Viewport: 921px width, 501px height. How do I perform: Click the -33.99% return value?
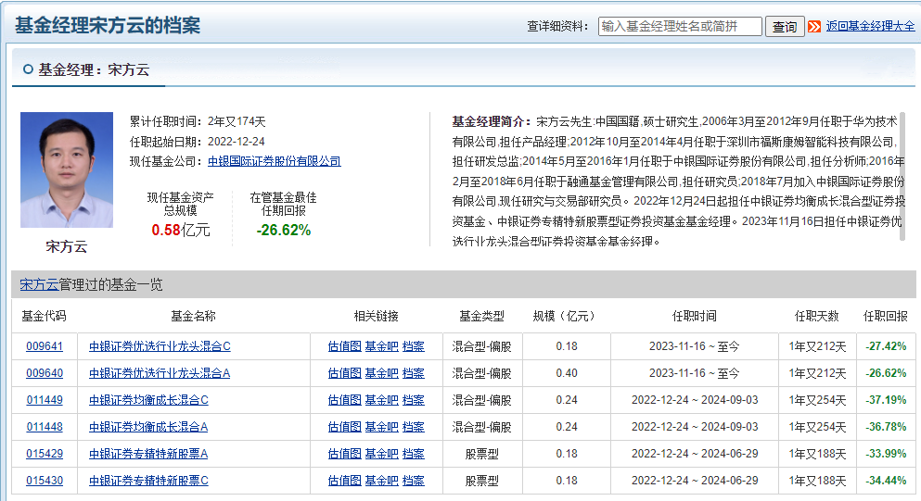(x=886, y=454)
